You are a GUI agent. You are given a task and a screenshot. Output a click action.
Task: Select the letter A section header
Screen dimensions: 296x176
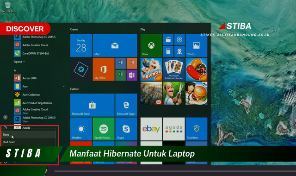click(x=15, y=70)
